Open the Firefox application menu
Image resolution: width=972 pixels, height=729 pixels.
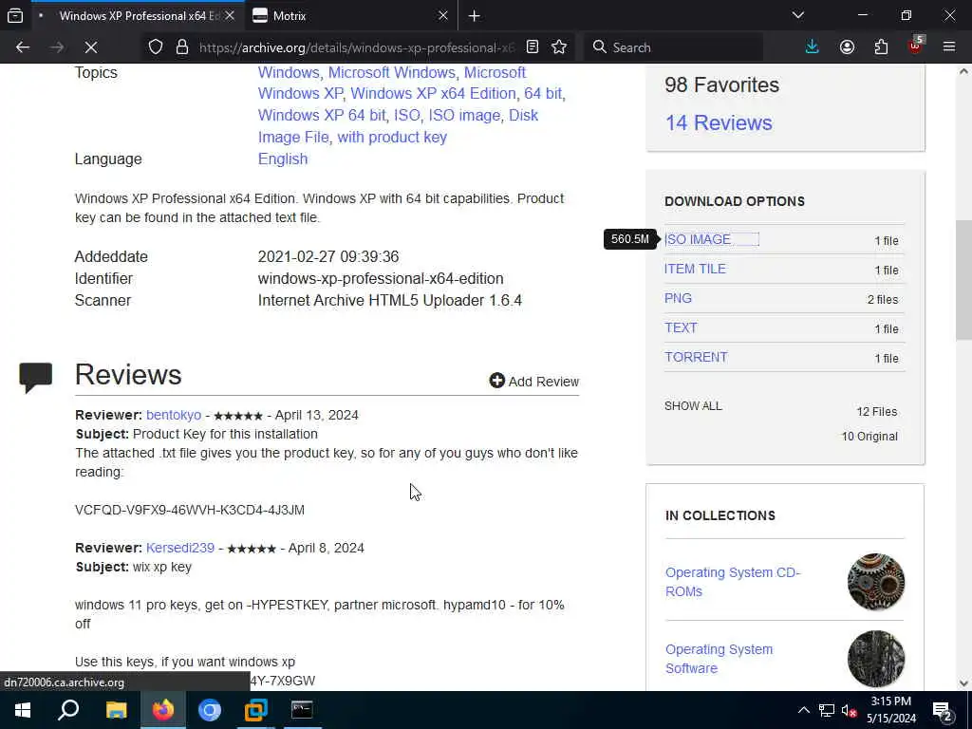point(949,47)
